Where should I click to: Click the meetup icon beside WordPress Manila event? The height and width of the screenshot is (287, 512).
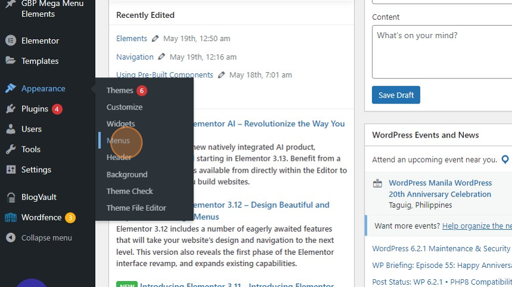tap(377, 183)
